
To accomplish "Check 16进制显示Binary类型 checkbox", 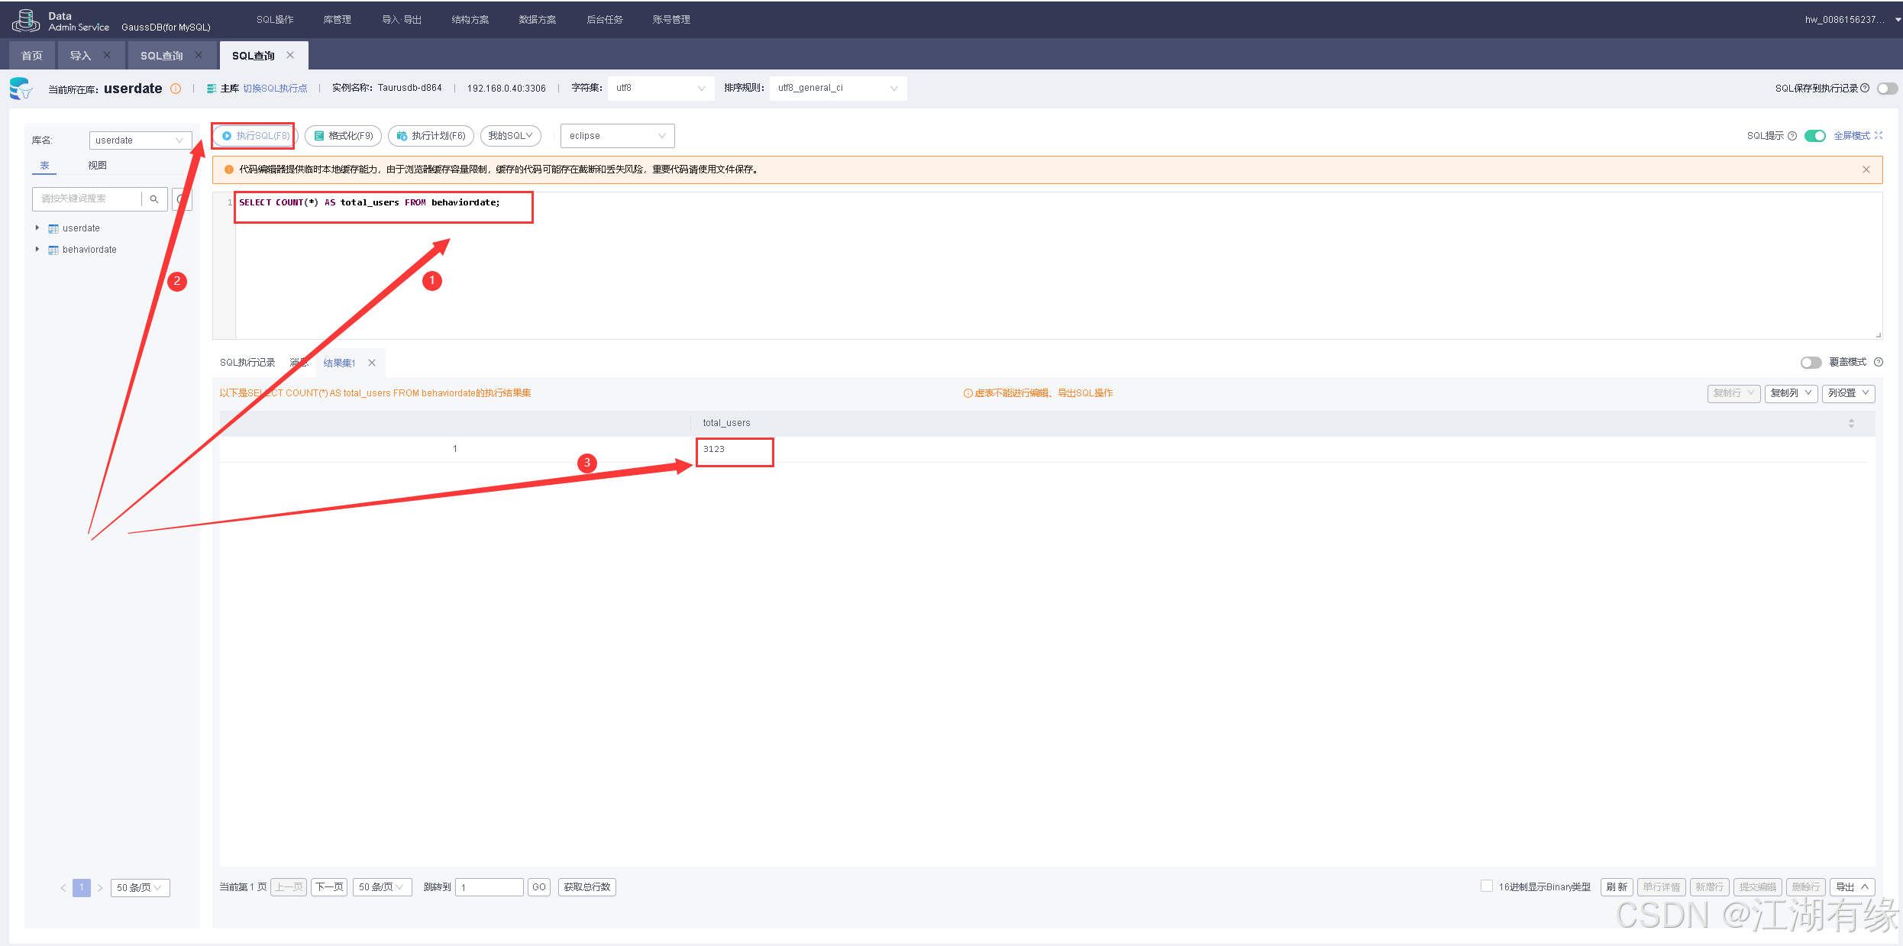I will pos(1486,886).
